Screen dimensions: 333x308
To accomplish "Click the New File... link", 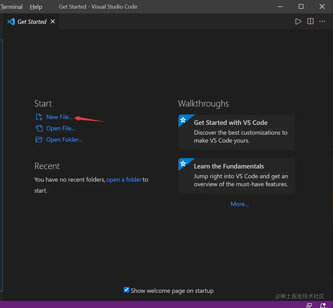I will click(x=59, y=117).
